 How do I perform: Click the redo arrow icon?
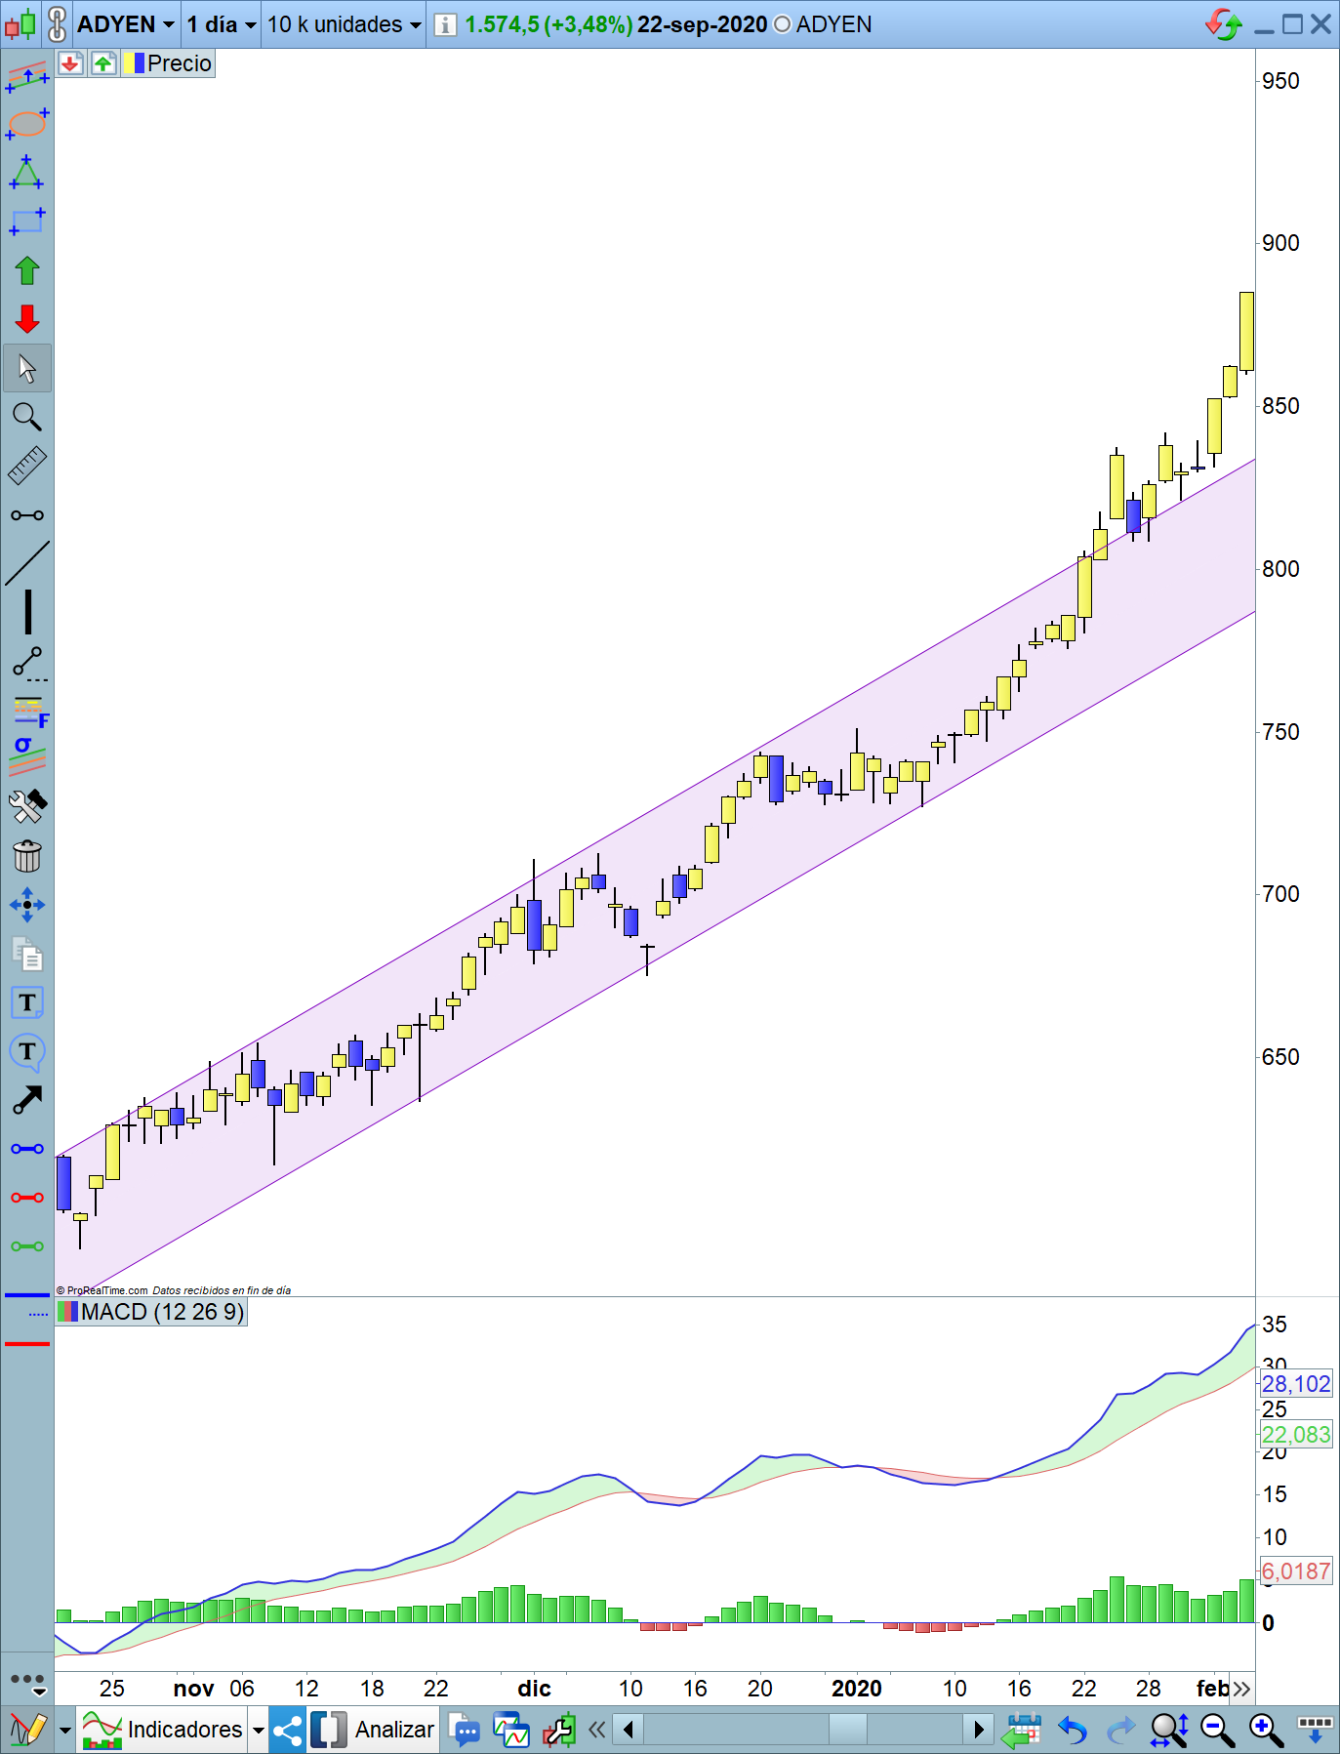click(x=1120, y=1731)
